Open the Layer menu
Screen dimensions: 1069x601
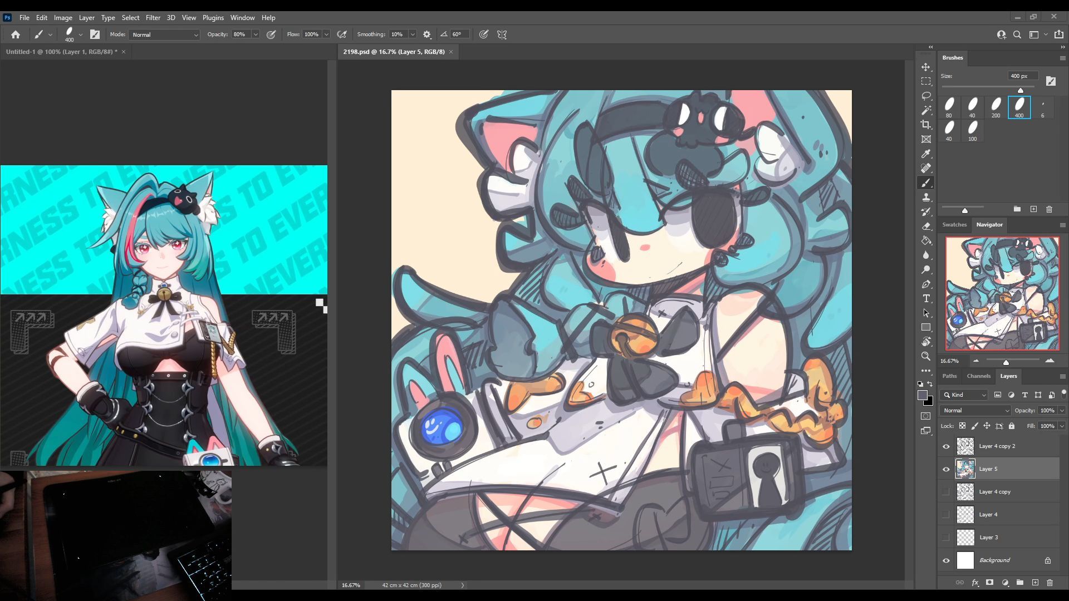coord(87,18)
